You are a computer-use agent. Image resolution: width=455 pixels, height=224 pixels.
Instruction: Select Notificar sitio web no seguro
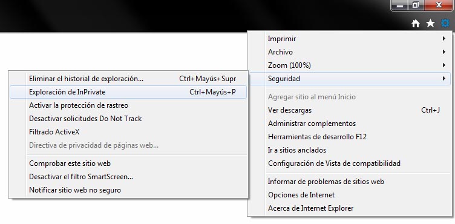pos(128,190)
